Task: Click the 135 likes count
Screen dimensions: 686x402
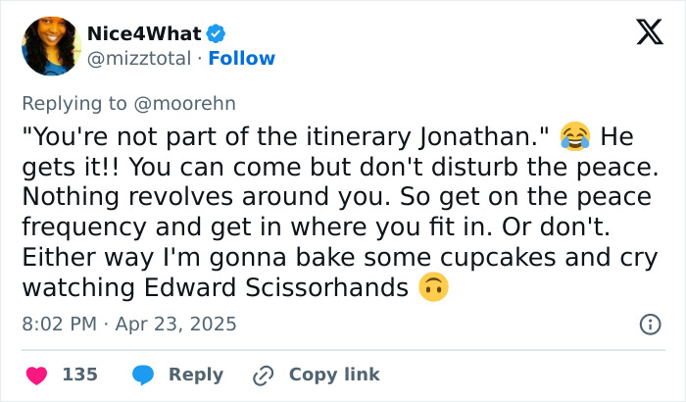Action: (x=79, y=375)
